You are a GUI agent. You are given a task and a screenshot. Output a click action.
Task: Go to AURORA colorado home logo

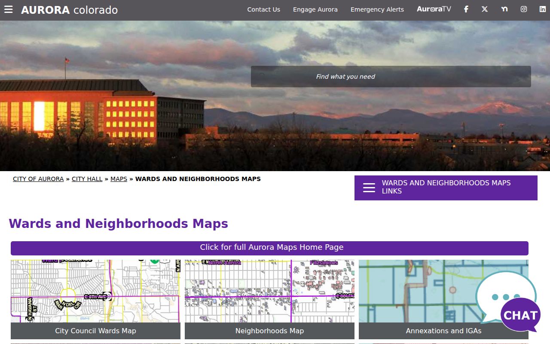click(x=69, y=10)
